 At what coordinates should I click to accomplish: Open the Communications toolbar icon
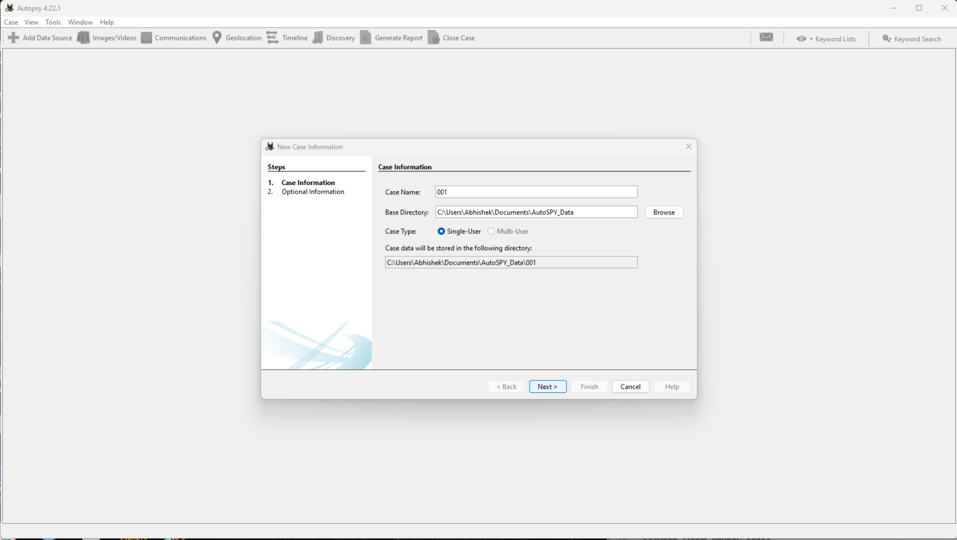click(146, 38)
